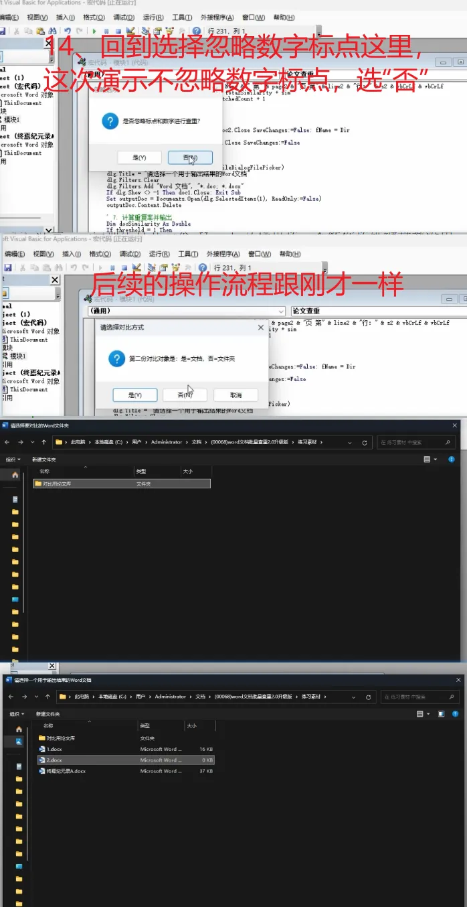Screen dimensions: 467x907
Task: Close the project pane in second VBA window
Action: click(x=55, y=280)
